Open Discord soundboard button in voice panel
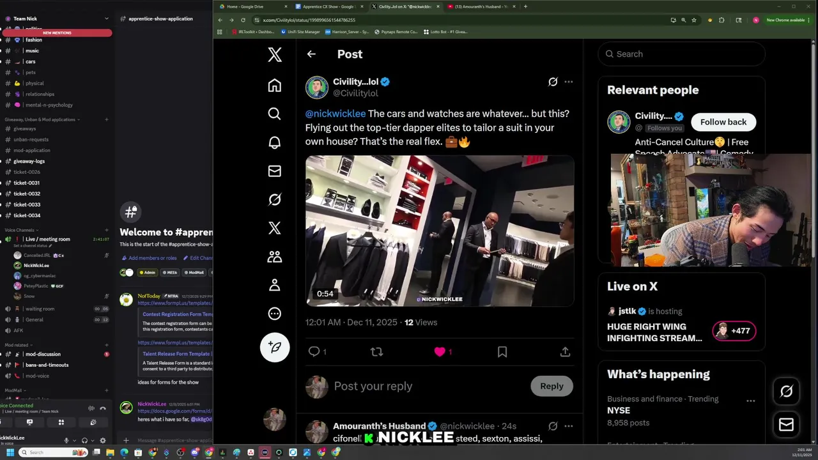Image resolution: width=818 pixels, height=460 pixels. click(93, 422)
